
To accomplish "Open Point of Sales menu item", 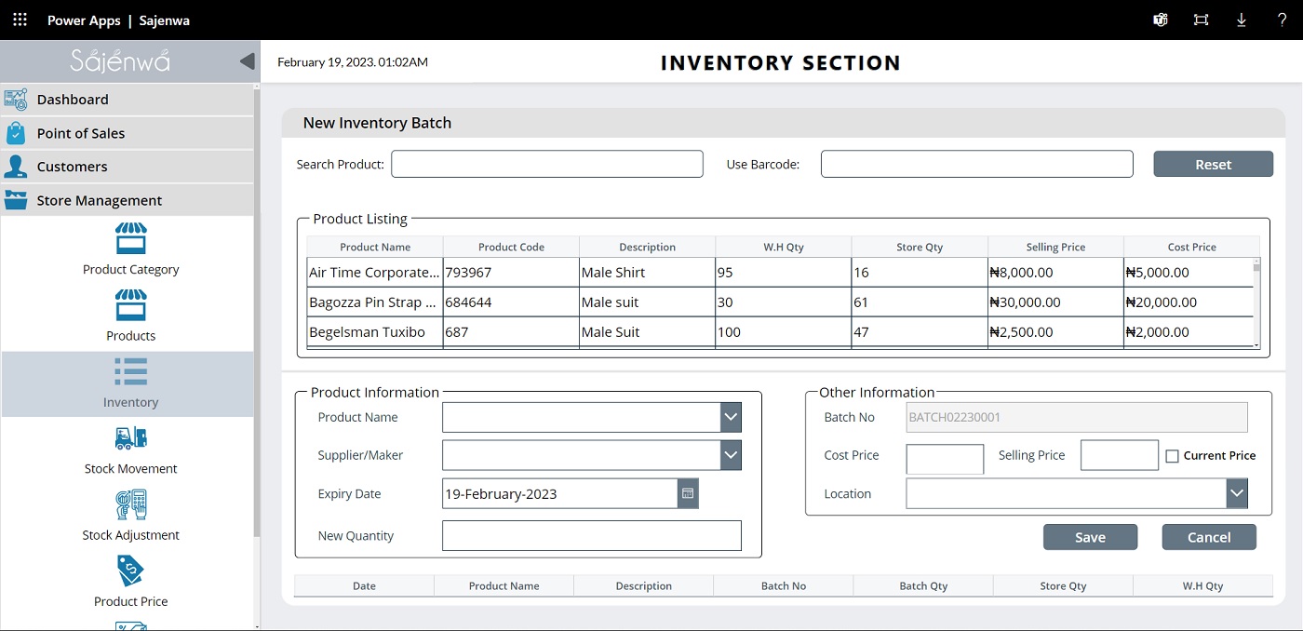I will (81, 133).
